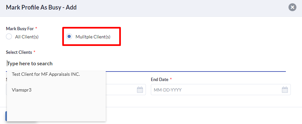302x124 pixels.
Task: Click the blue button behind the dropdown
Action: 6,116
